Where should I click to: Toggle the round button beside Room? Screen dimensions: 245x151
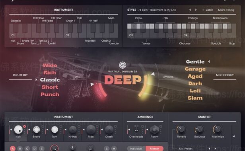(x=161, y=126)
